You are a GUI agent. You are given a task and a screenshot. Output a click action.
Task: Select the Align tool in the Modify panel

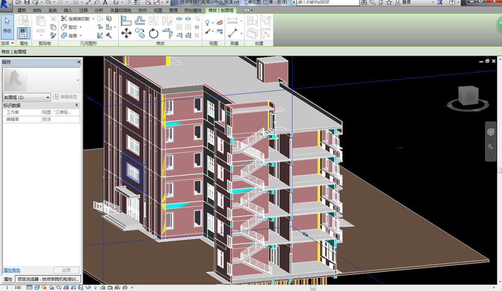[126, 20]
